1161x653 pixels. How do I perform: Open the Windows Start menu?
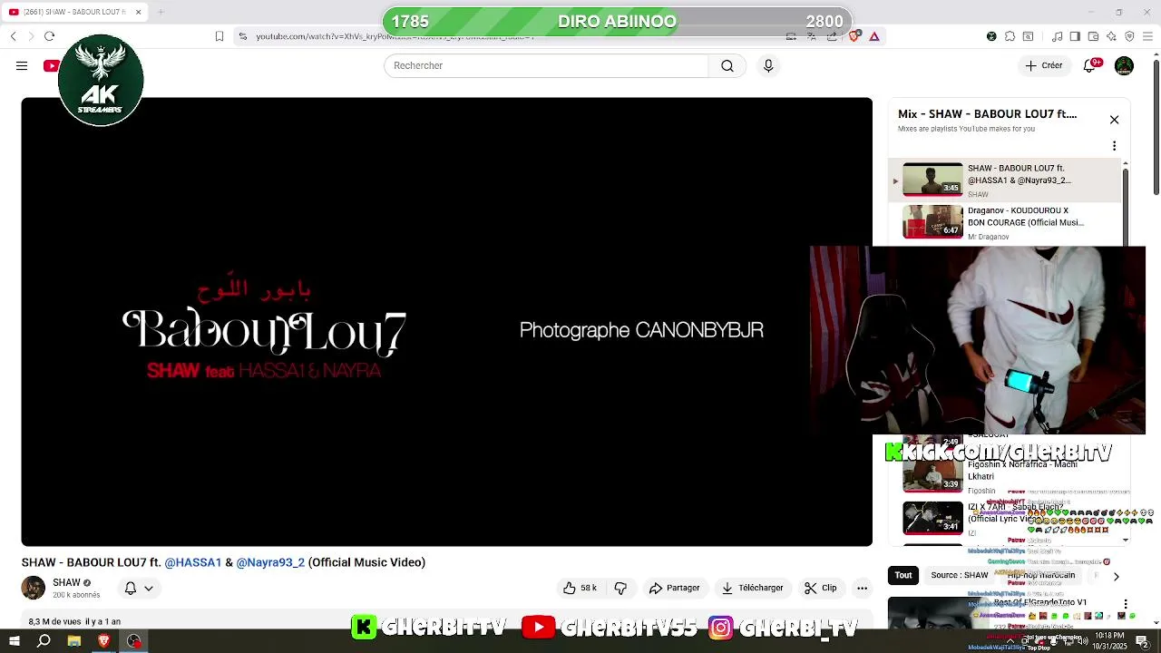pyautogui.click(x=14, y=641)
